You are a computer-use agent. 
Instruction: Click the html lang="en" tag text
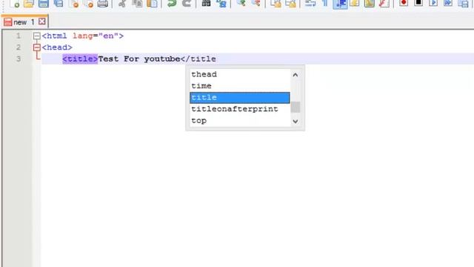(83, 36)
